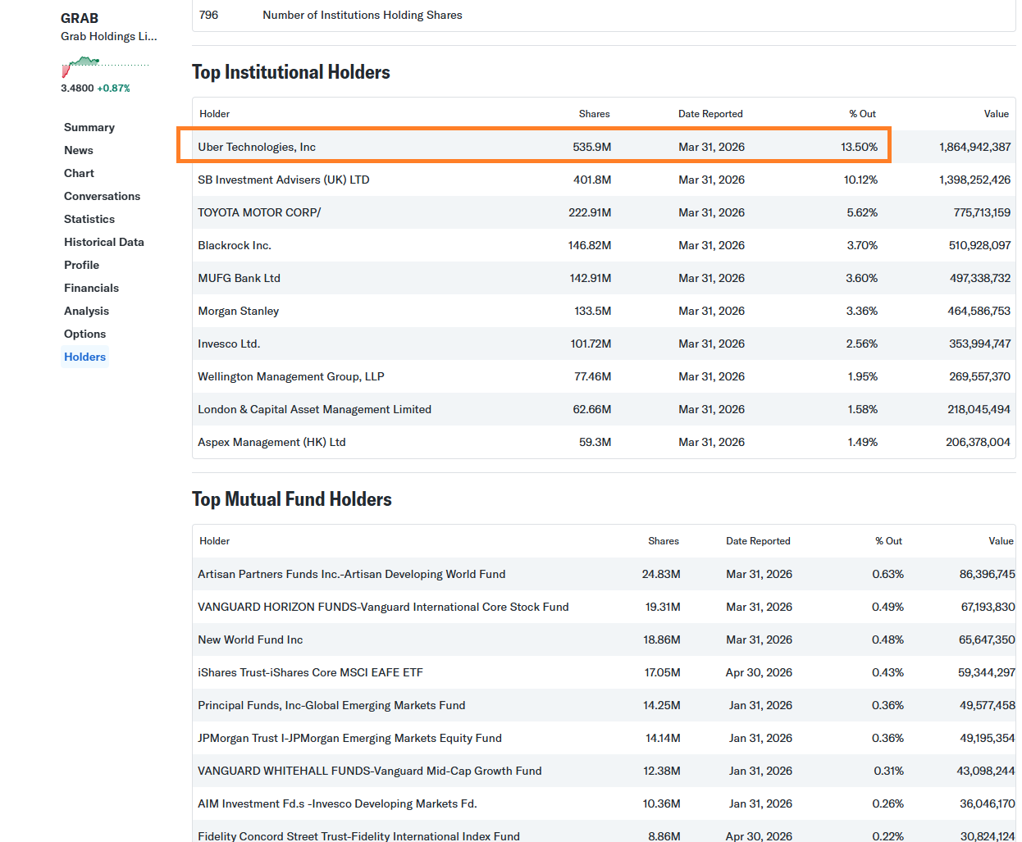Image resolution: width=1022 pixels, height=842 pixels.
Task: Click New World Fund Inc holder name
Action: (250, 639)
